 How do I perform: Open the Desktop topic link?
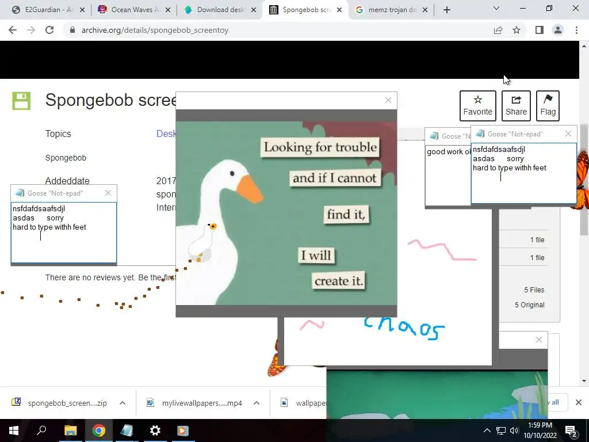[166, 134]
